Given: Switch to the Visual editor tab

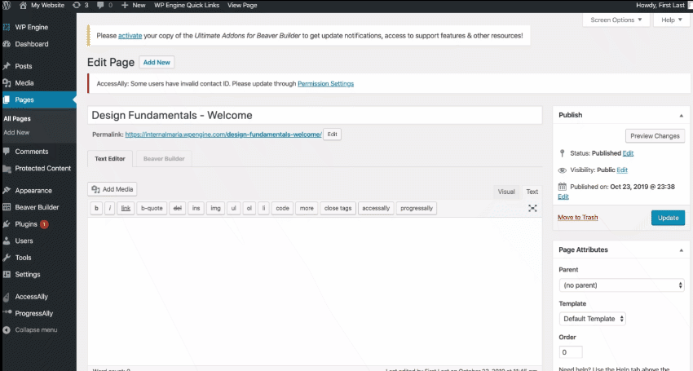Looking at the screenshot, I should coord(506,192).
